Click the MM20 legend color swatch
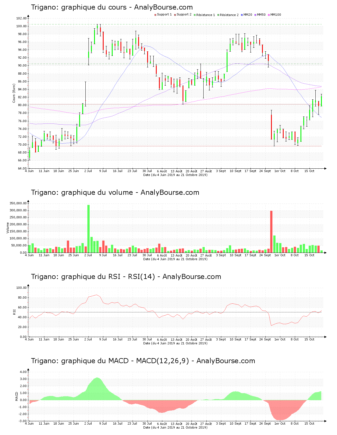The width and height of the screenshot is (337, 435). [x=242, y=15]
